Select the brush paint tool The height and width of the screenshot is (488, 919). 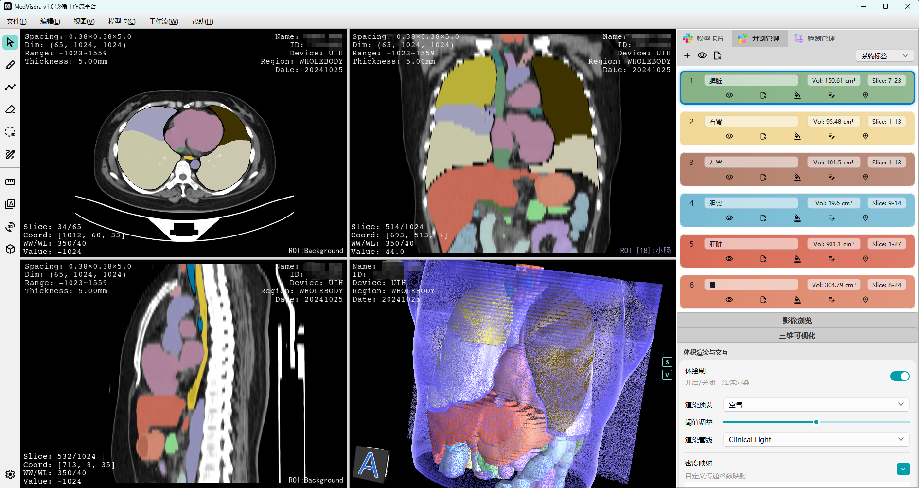click(x=10, y=65)
